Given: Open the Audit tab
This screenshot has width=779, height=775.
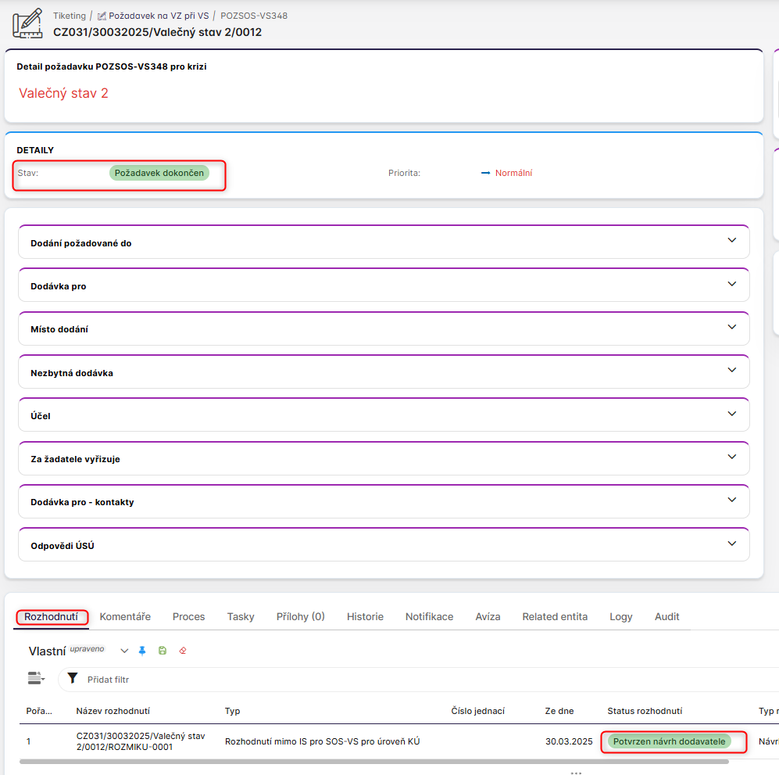Looking at the screenshot, I should pos(666,617).
